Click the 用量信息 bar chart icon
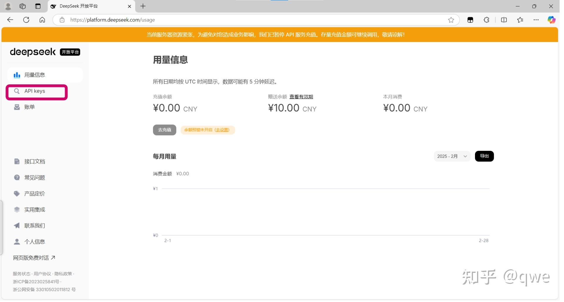Image resolution: width=564 pixels, height=302 pixels. (x=17, y=76)
